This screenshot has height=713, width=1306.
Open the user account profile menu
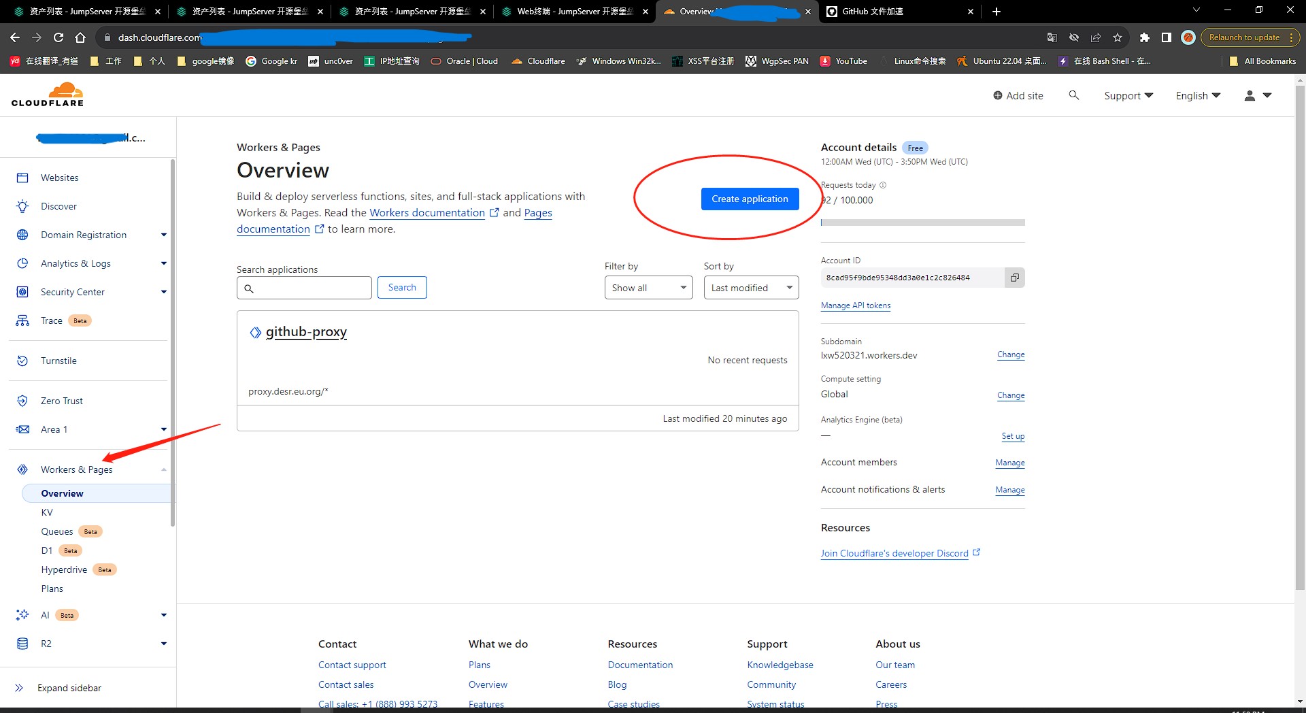(x=1257, y=96)
